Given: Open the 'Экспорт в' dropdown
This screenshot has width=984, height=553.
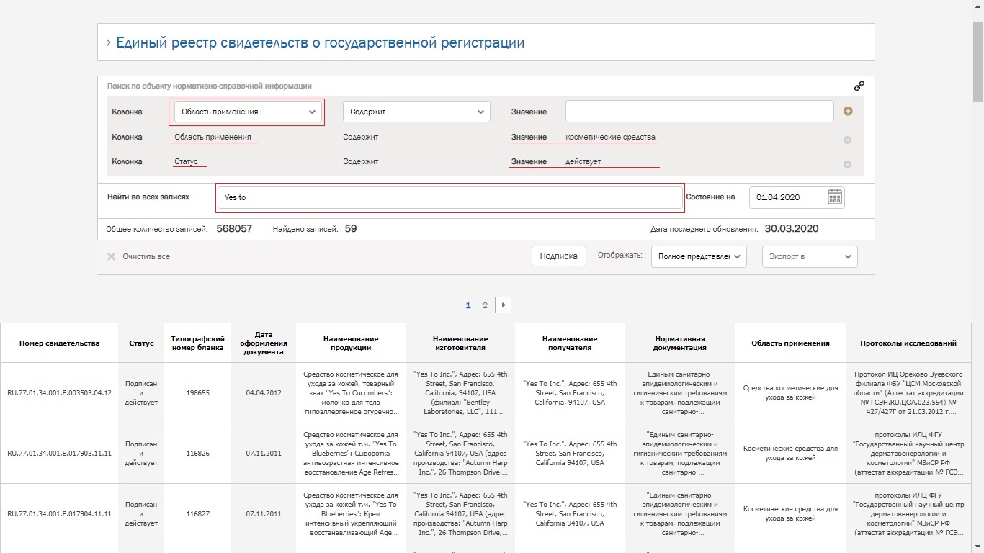Looking at the screenshot, I should pyautogui.click(x=810, y=256).
